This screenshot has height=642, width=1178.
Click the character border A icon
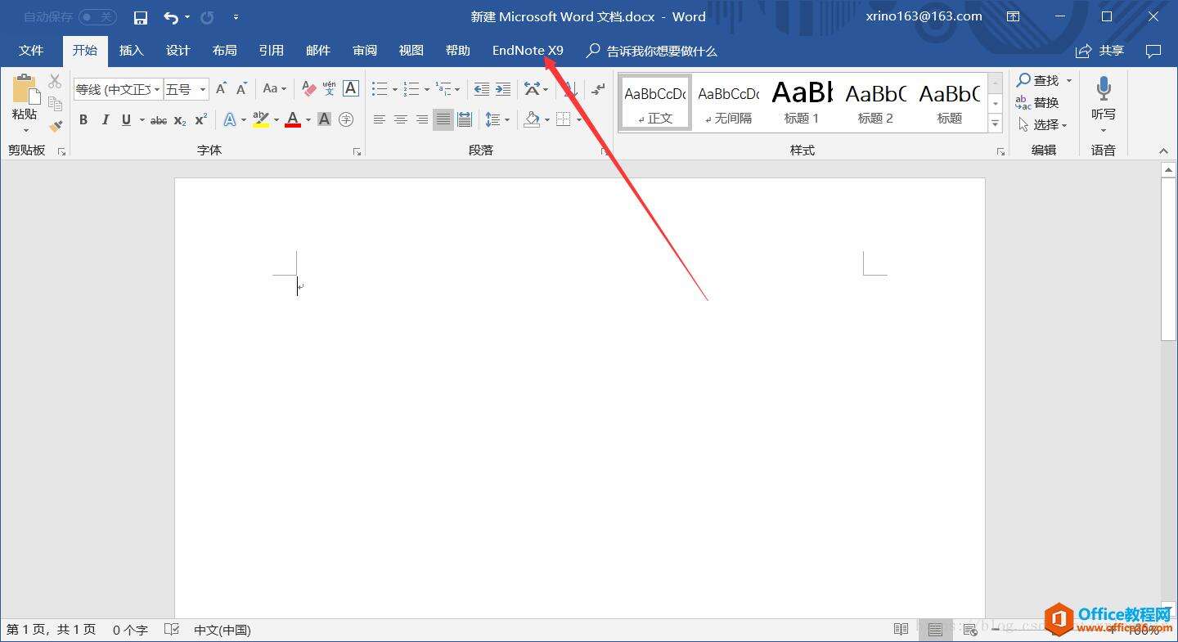[x=351, y=88]
